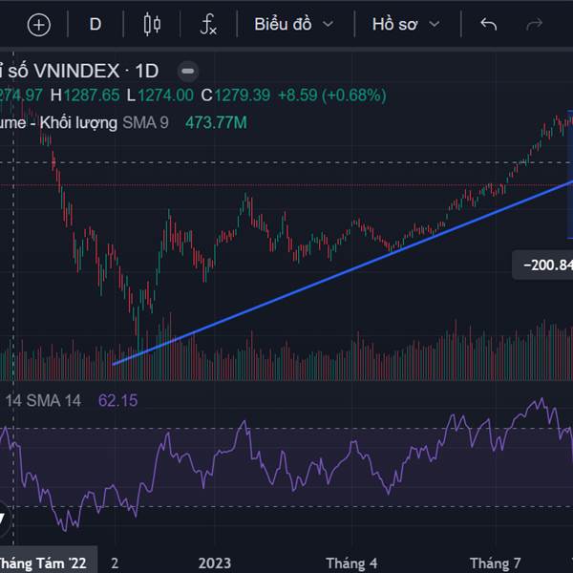Open the Biểu đồ dropdown
573x573 pixels.
[x=294, y=25]
